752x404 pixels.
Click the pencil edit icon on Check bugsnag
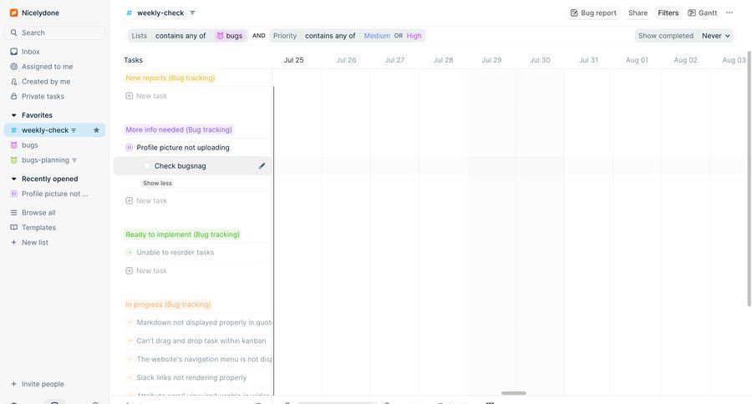(262, 166)
